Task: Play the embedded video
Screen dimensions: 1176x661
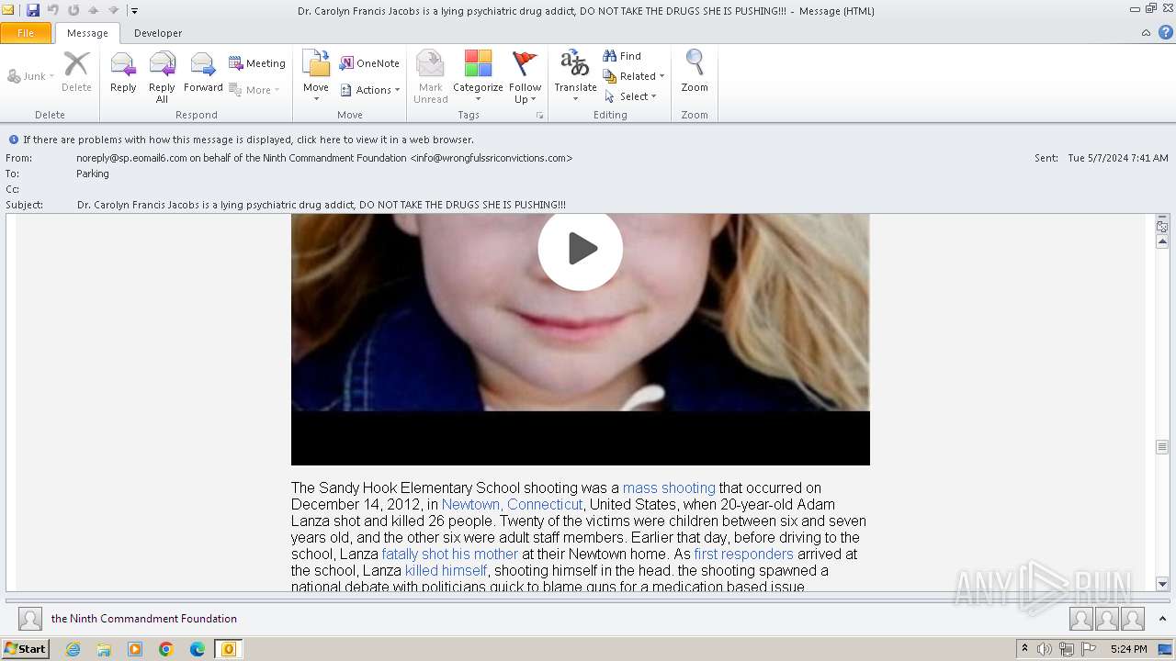Action: 581,249
